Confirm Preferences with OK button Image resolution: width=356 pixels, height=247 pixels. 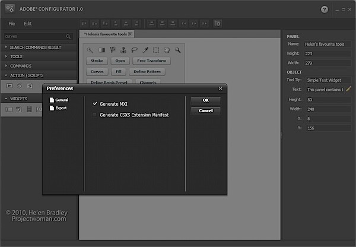(205, 100)
